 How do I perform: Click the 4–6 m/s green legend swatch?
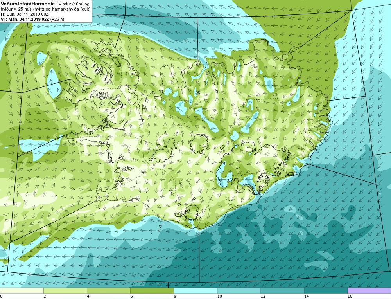click(108, 290)
